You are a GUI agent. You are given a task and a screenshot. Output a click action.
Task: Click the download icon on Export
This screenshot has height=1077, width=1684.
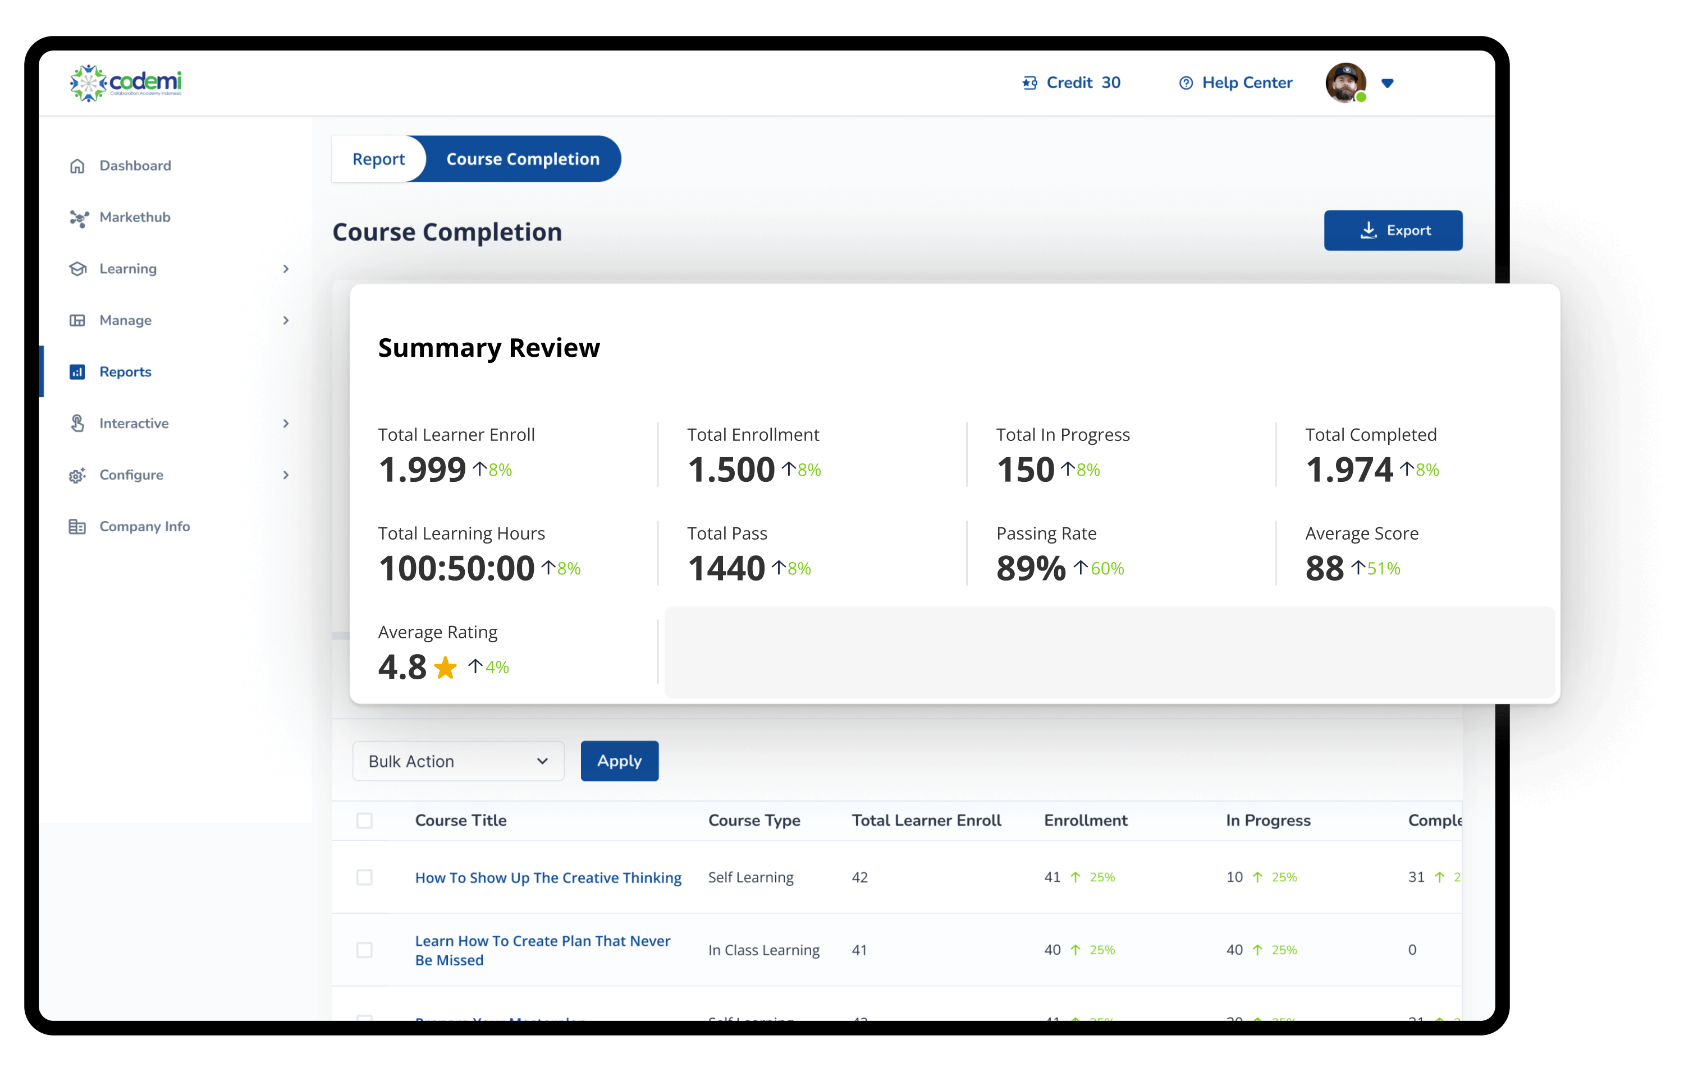1369,231
